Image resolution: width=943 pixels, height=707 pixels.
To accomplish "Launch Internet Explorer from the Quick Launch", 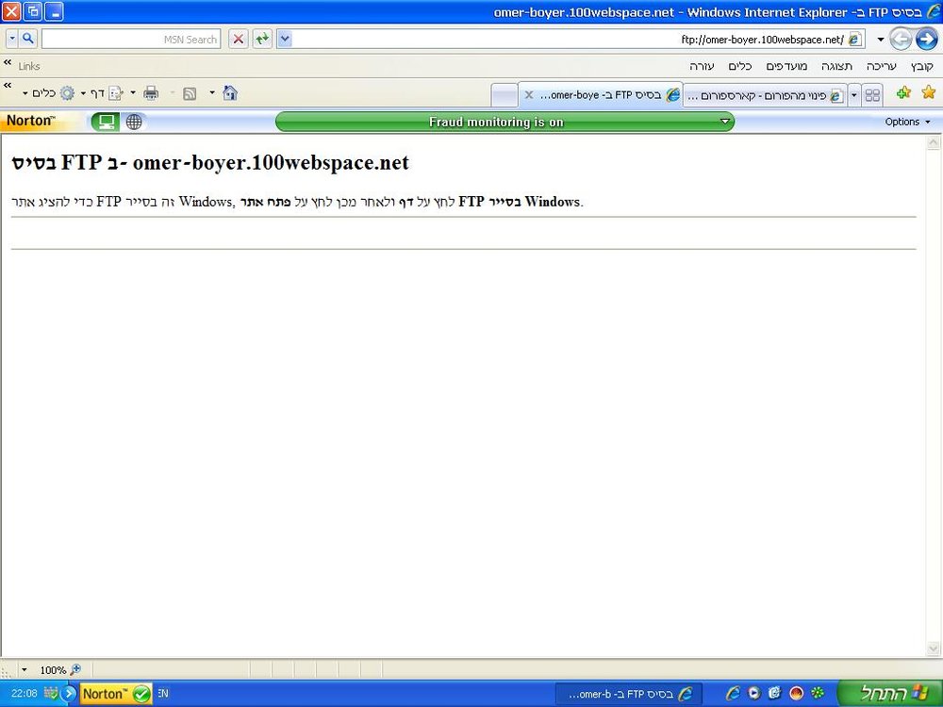I will [733, 693].
